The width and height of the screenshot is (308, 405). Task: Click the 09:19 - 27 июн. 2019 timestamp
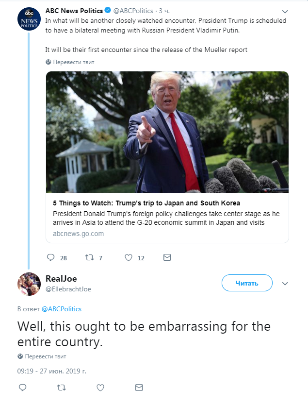51,371
